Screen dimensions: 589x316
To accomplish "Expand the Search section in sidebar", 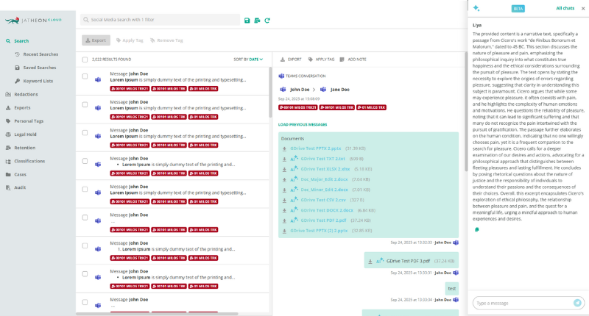I will (x=22, y=41).
